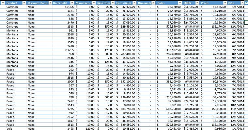Select Profit cell 10,890.00
Viewport: 248px width, 130px height.
point(213,15)
